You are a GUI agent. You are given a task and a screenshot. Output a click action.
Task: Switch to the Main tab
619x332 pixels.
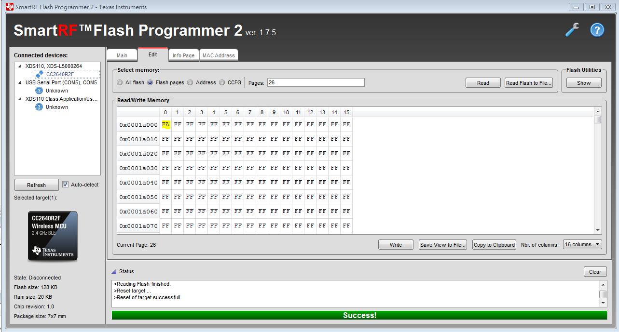click(x=122, y=55)
